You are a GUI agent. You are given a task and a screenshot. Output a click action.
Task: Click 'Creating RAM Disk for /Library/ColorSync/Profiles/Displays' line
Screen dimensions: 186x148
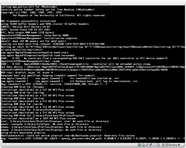(43, 116)
